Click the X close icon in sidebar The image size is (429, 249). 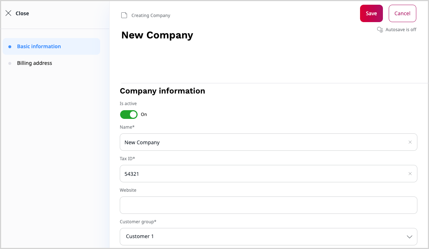coord(8,13)
